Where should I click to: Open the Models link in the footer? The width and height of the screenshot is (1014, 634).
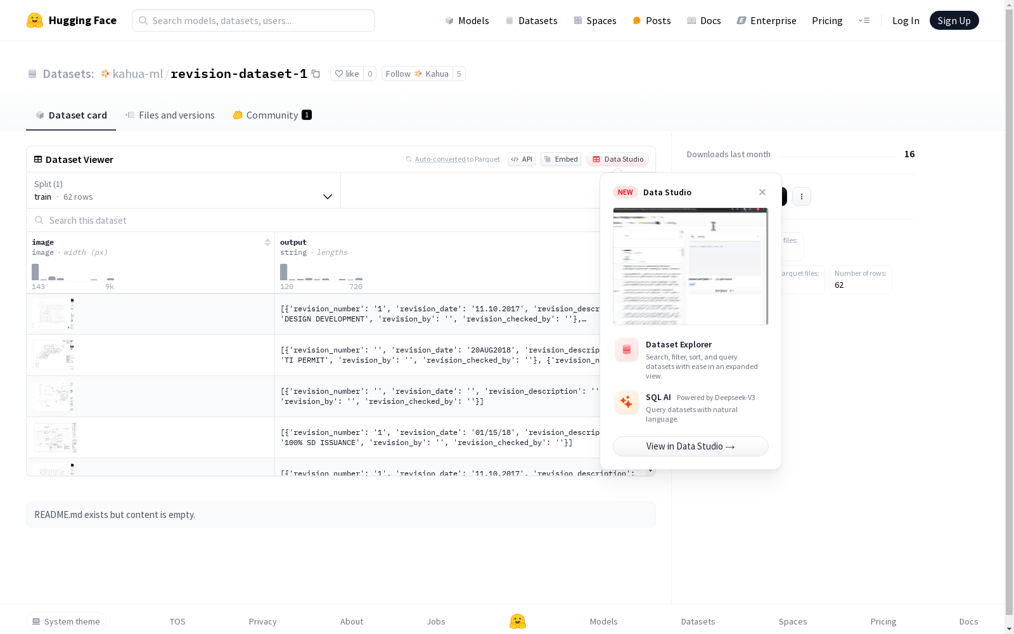tap(604, 621)
